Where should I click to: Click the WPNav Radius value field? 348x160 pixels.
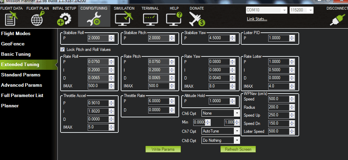click(x=279, y=107)
